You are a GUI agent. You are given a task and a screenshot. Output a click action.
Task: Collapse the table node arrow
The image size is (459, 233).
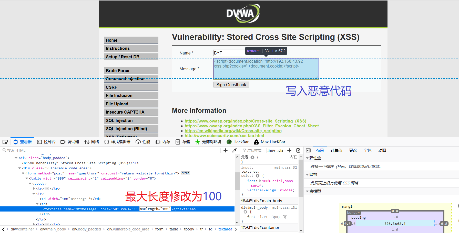coord(27,179)
